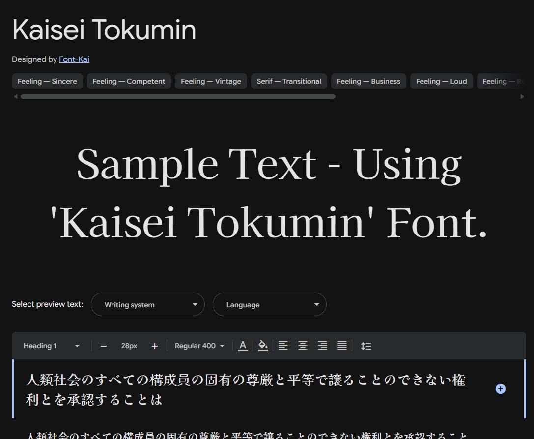Click the Kaisei Tokumin page title

(x=104, y=30)
